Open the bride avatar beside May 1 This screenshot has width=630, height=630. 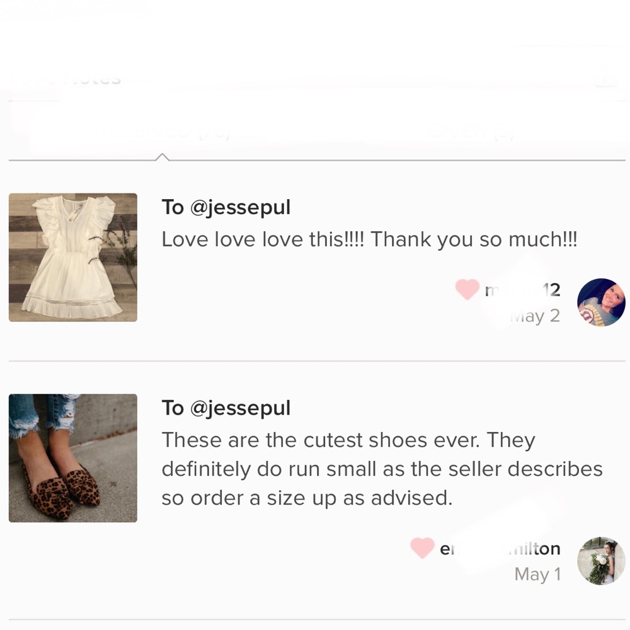coord(600,561)
